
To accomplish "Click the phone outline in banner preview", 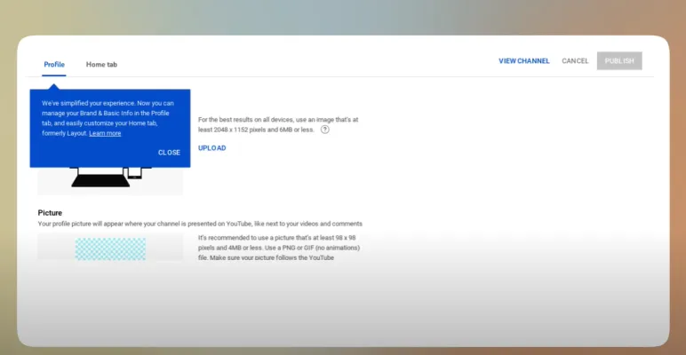I will click(134, 172).
